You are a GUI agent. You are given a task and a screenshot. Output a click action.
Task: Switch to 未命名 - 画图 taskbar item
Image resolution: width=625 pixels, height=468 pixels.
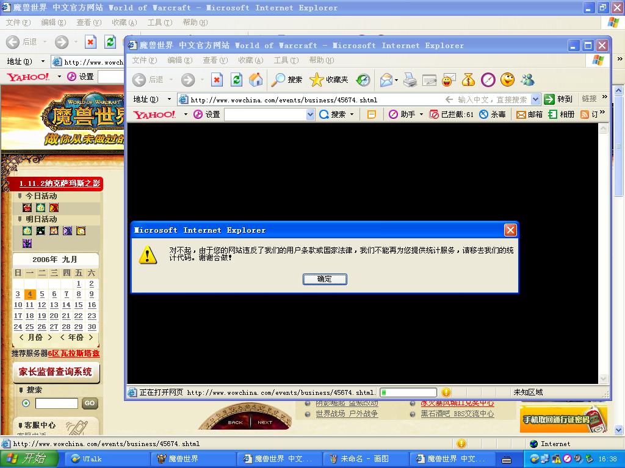click(366, 459)
